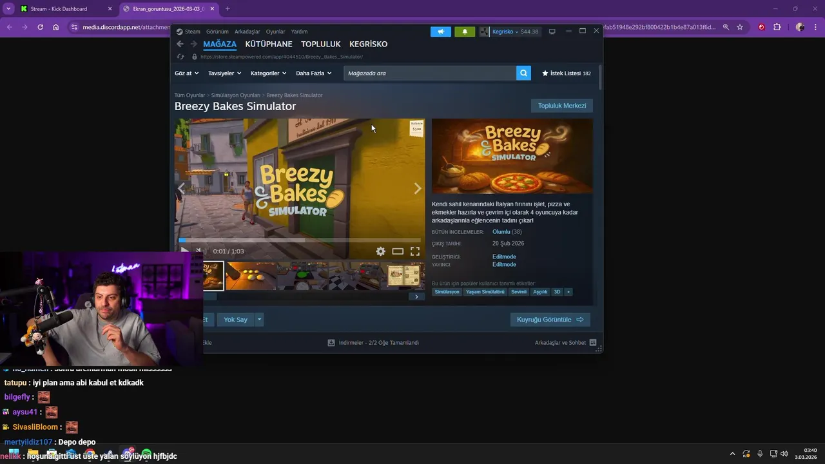The image size is (825, 464).
Task: Expand the Göz at dropdown
Action: point(187,73)
